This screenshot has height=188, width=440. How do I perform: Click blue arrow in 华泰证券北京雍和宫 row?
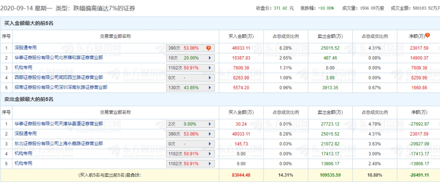click(x=210, y=58)
